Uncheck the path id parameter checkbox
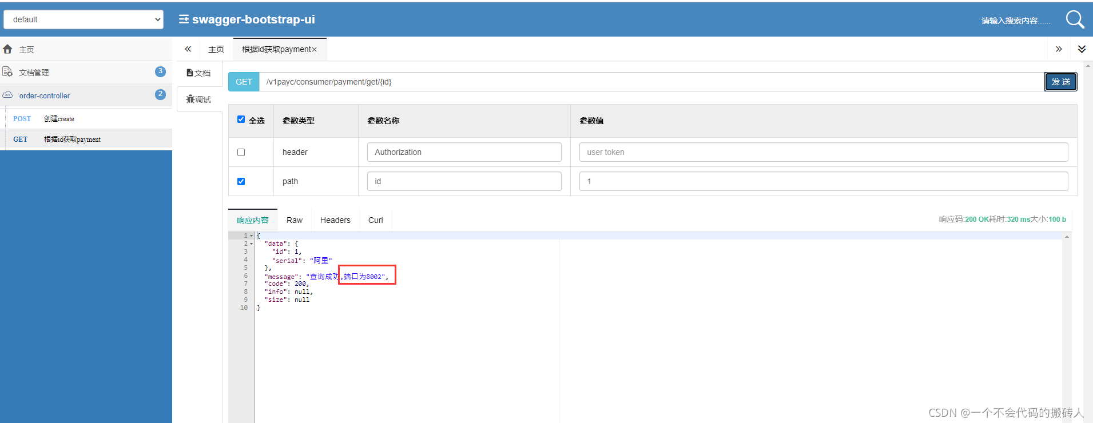The width and height of the screenshot is (1093, 423). [x=241, y=181]
